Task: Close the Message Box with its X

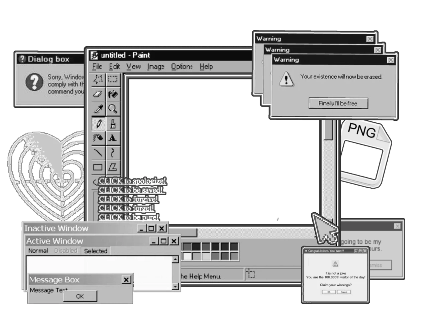Action: click(126, 280)
